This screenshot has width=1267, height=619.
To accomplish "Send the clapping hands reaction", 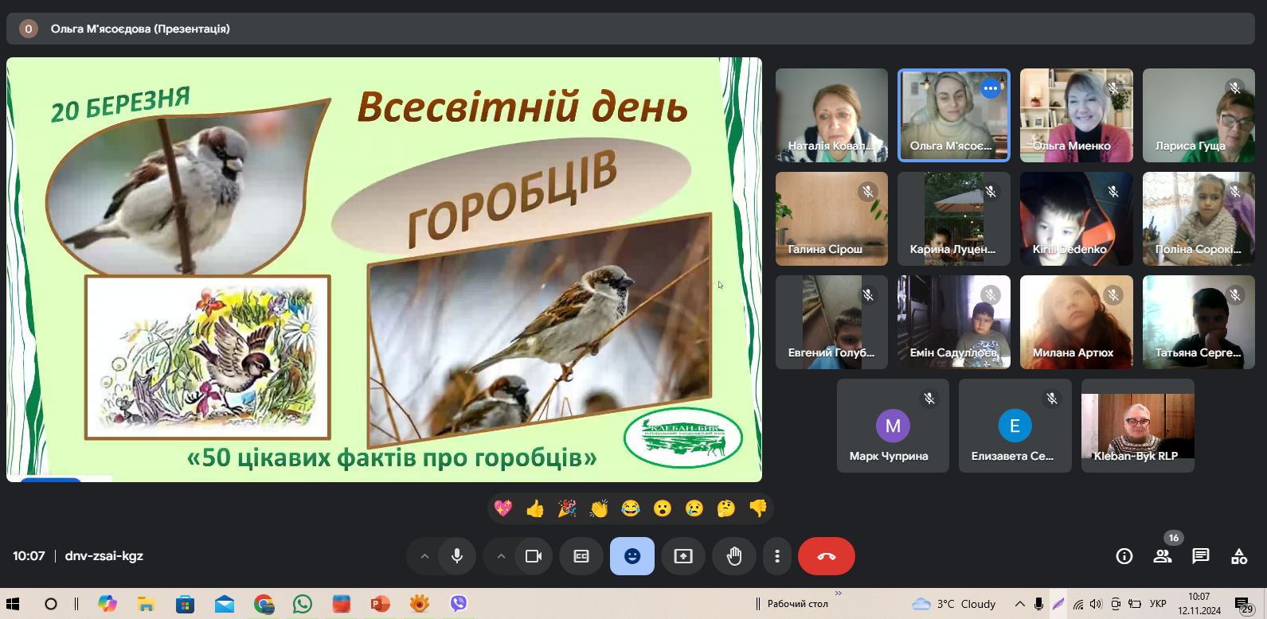I will point(599,508).
